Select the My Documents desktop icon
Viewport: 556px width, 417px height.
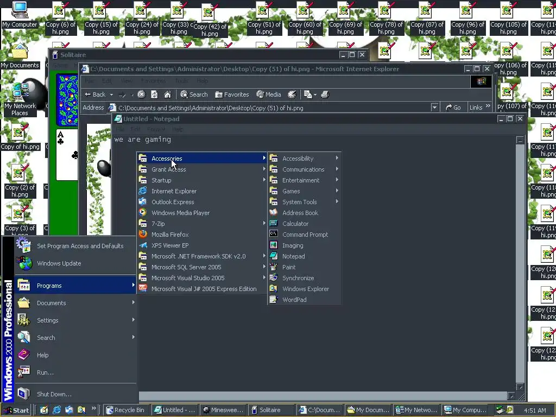20,56
